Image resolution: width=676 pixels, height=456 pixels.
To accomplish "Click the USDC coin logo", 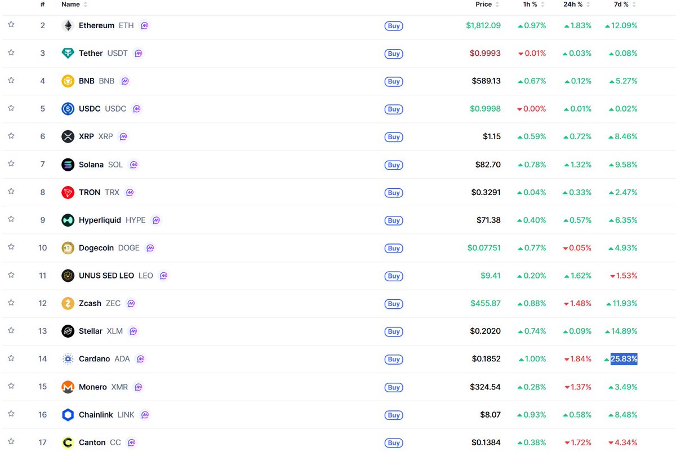I will (68, 109).
